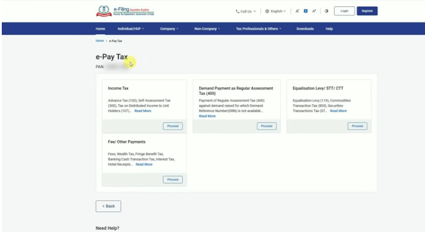Expand the Company menu
The height and width of the screenshot is (232, 425).
(x=169, y=28)
